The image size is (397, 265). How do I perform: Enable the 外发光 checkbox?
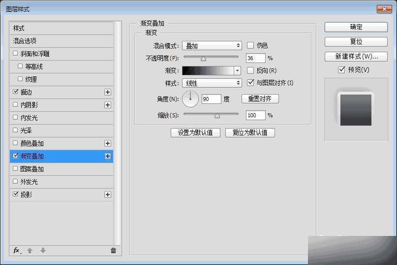(x=15, y=181)
